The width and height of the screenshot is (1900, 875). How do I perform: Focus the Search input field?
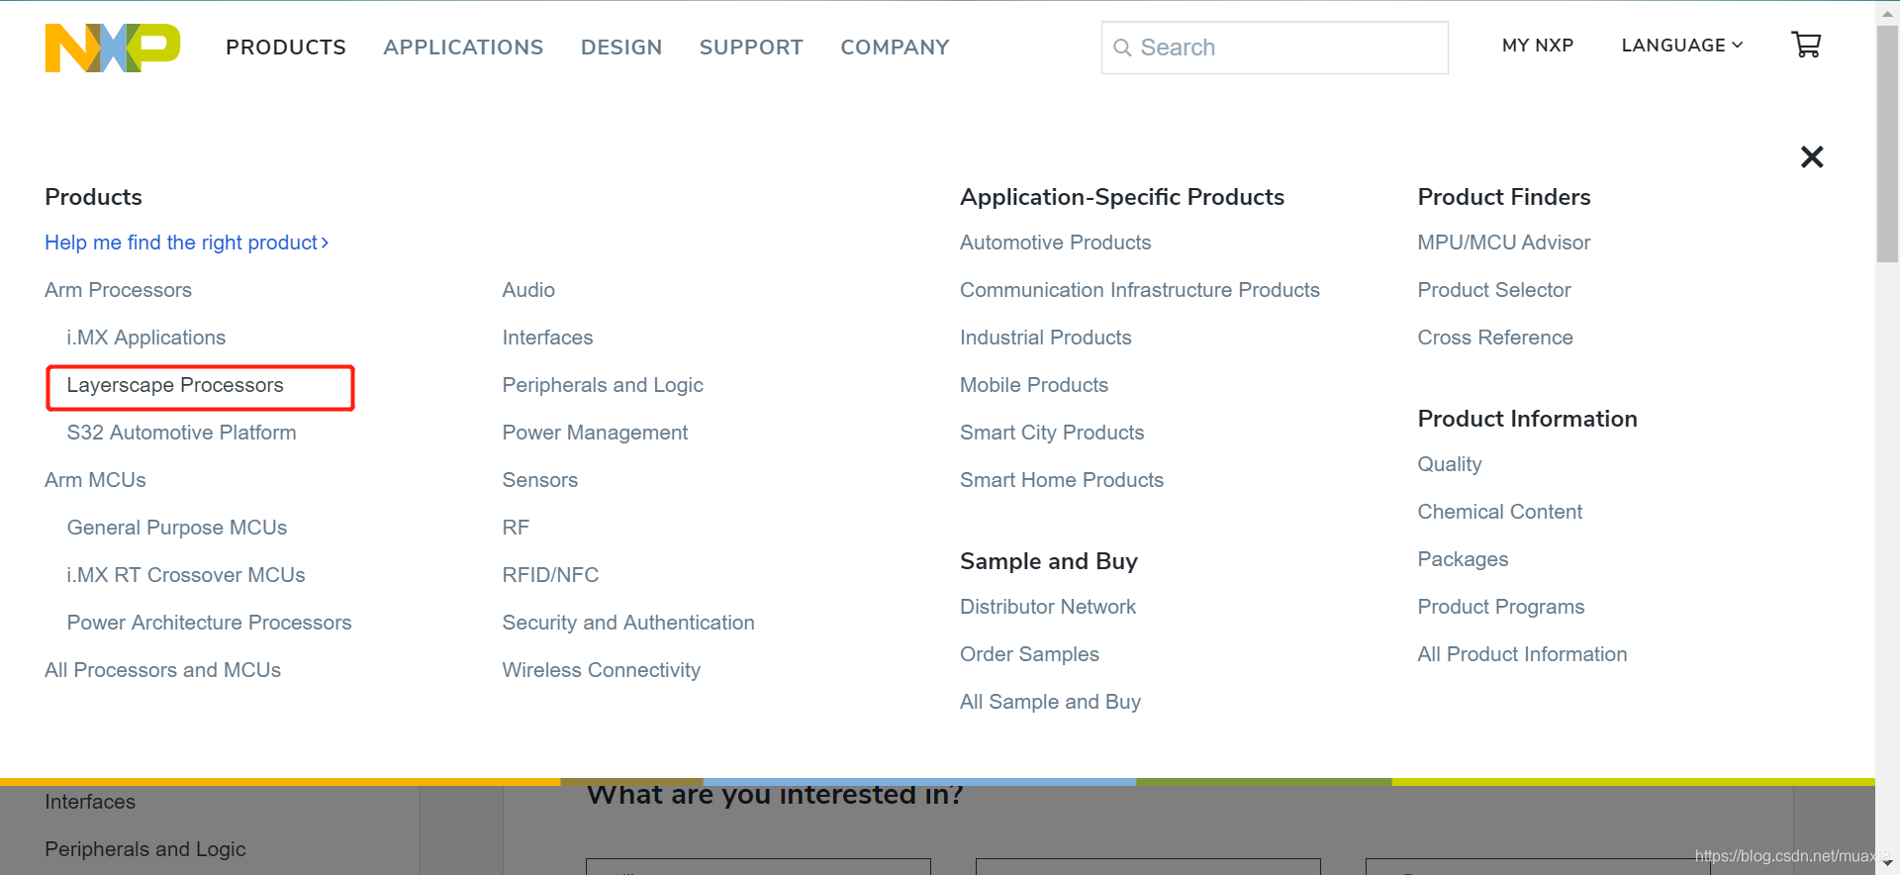1275,48
